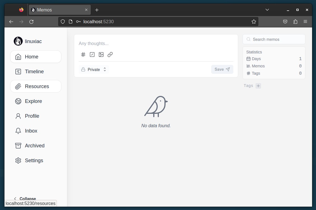Open the Firefox application hamburger menu
316x210 pixels.
coord(305,22)
